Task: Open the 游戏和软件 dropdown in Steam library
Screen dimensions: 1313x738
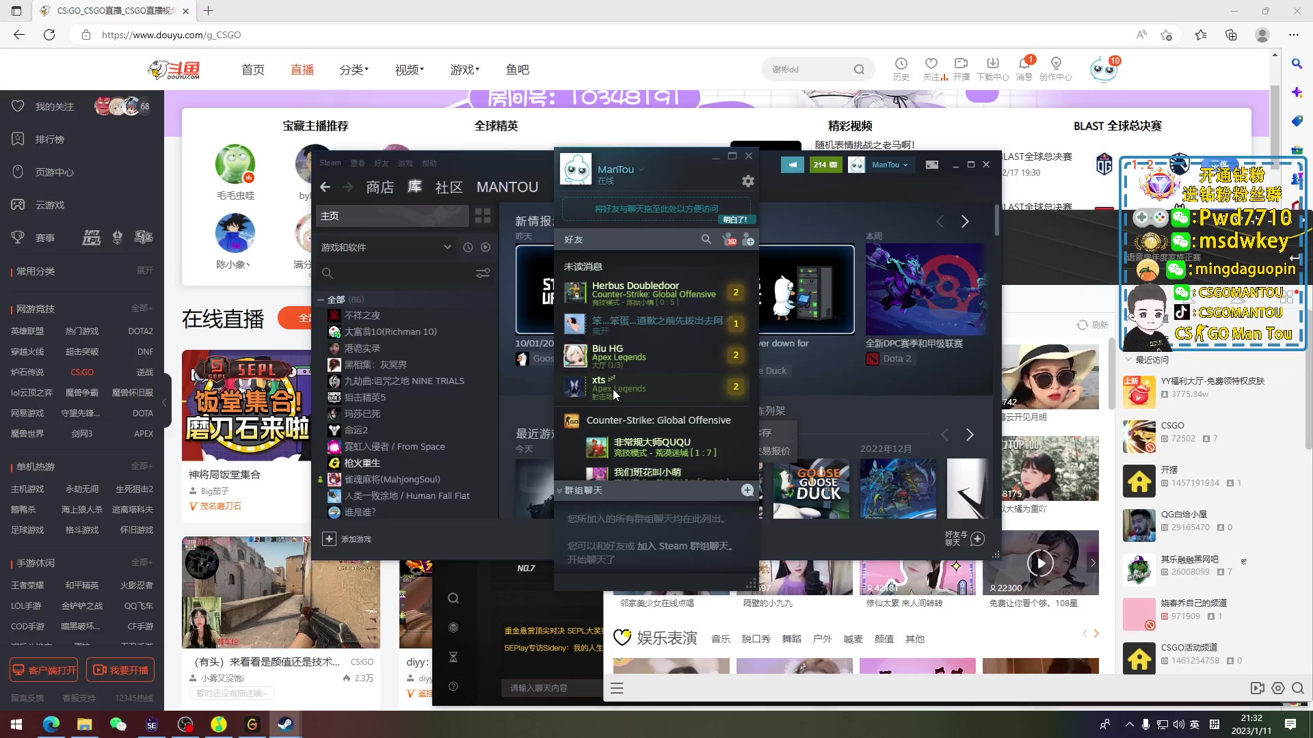Action: point(448,247)
